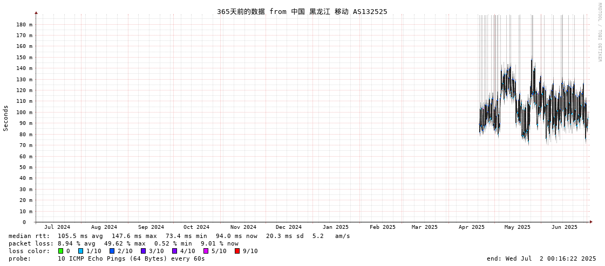Click the '73.4 ms min' median rtt value
The width and height of the screenshot is (605, 266).
[x=186, y=236]
